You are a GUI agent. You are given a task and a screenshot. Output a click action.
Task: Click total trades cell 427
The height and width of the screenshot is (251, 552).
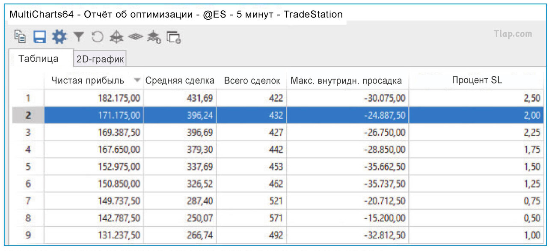pos(252,132)
